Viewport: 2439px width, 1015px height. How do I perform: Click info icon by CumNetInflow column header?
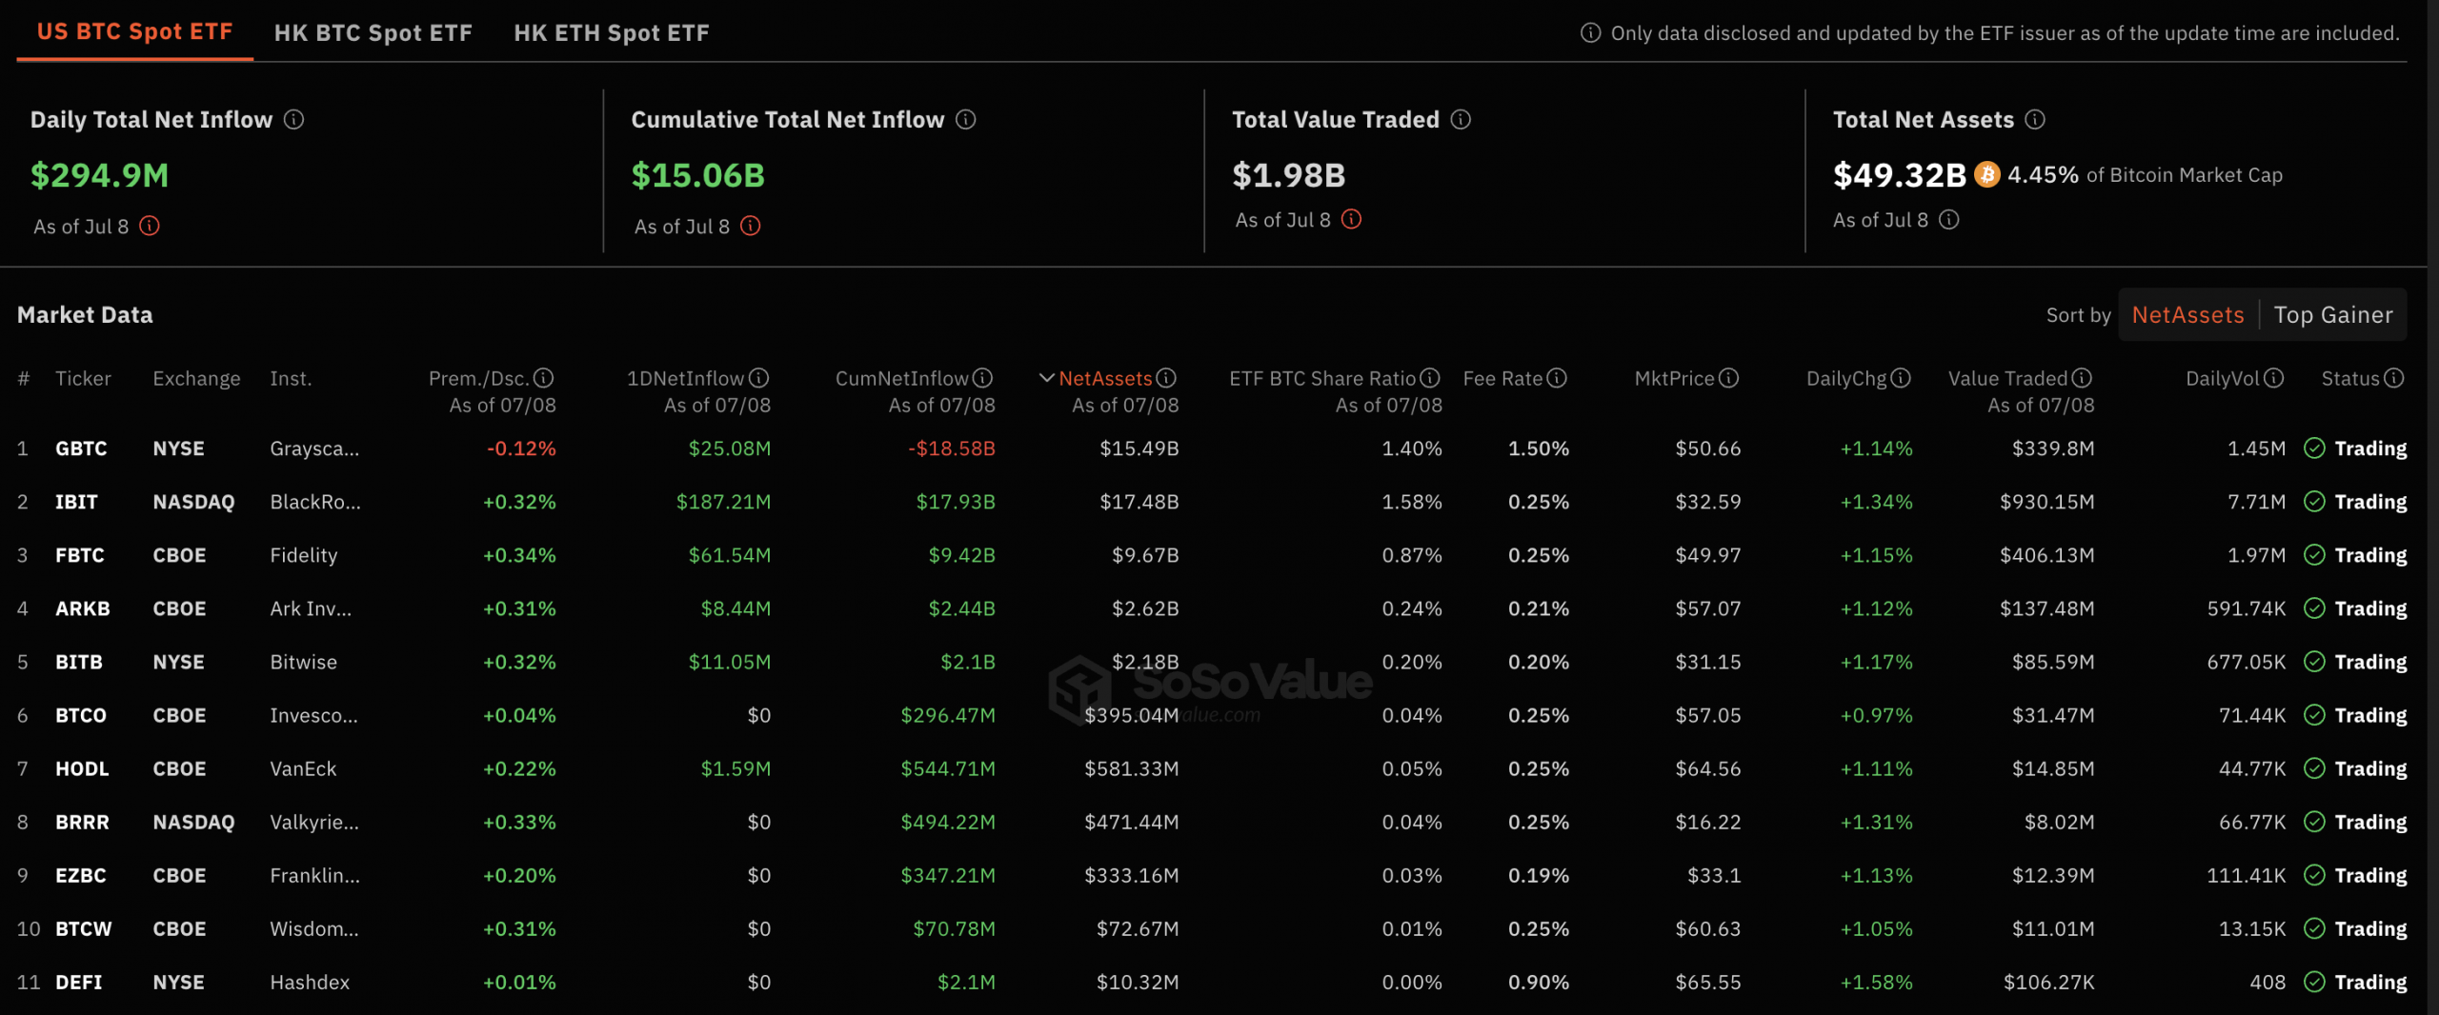[x=983, y=378]
